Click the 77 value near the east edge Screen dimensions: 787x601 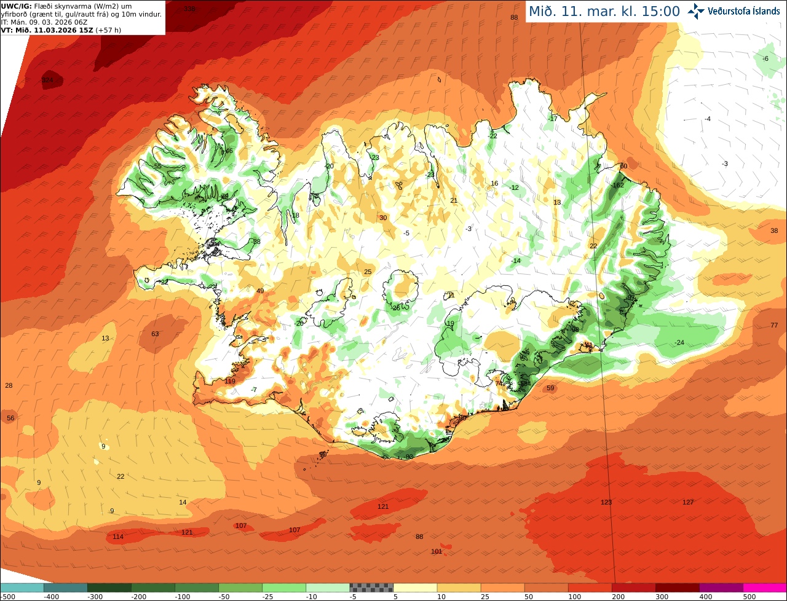tap(774, 325)
